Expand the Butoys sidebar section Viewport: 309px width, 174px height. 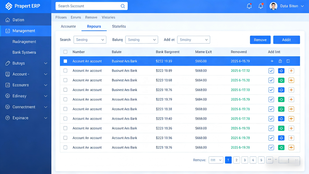coord(26,63)
